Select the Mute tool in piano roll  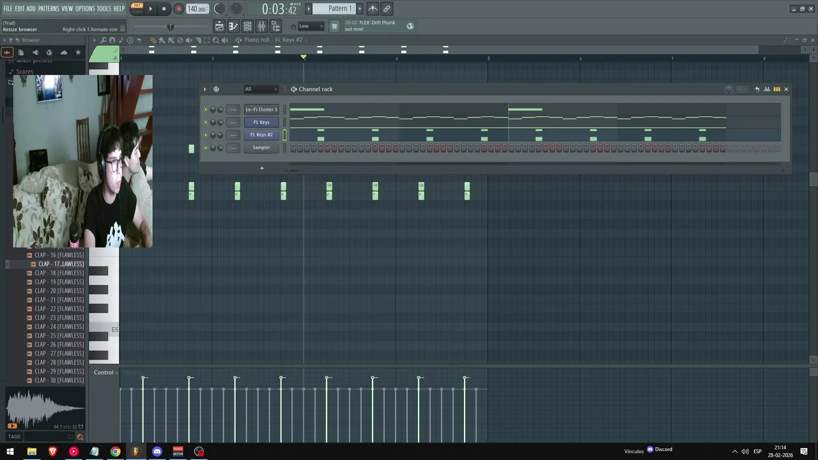189,40
